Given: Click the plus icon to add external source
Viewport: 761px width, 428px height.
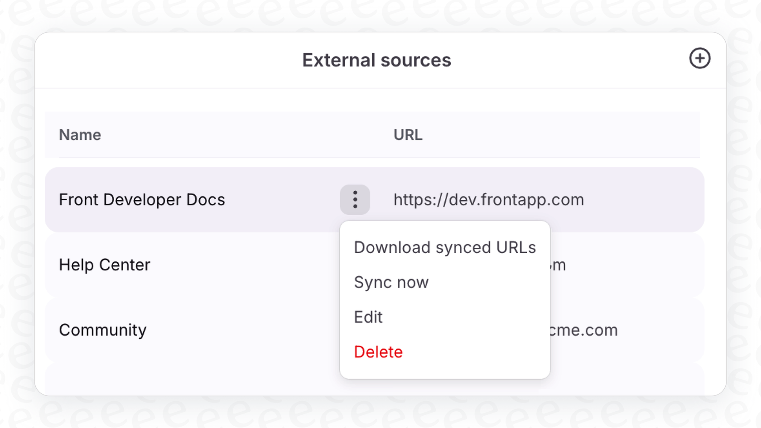Looking at the screenshot, I should 699,59.
